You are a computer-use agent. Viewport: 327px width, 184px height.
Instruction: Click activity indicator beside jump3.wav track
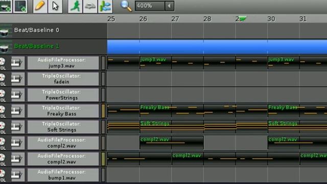(103, 63)
